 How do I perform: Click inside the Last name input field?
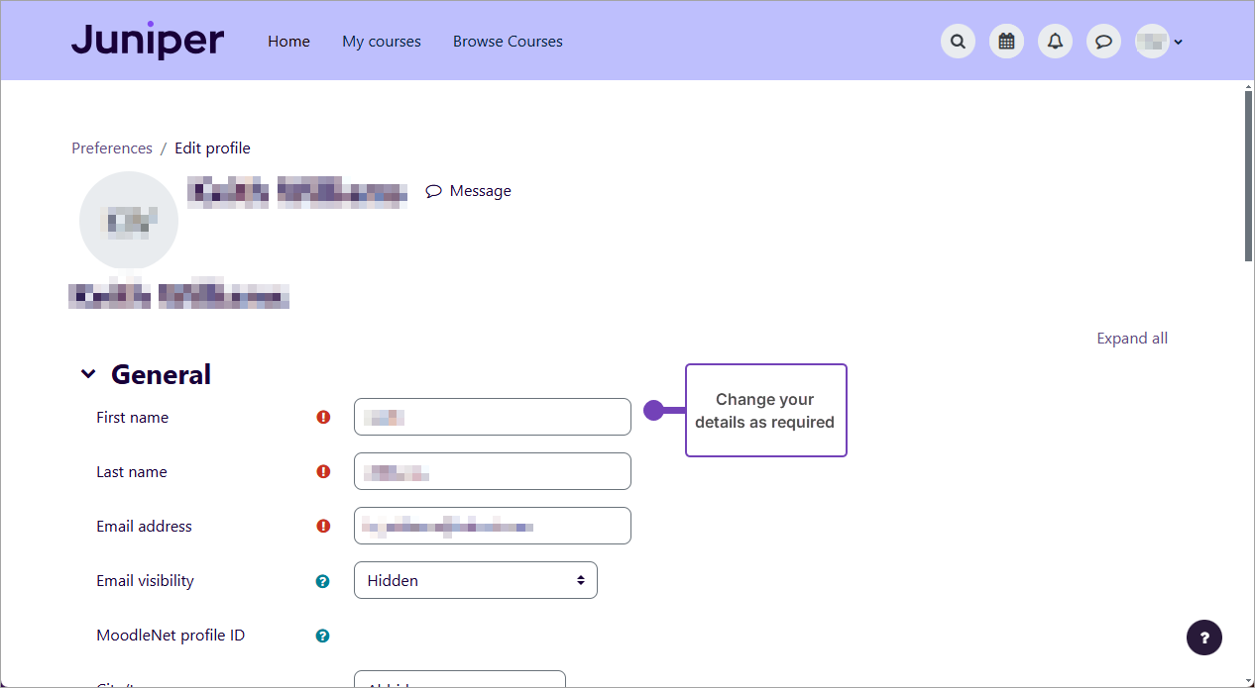492,471
